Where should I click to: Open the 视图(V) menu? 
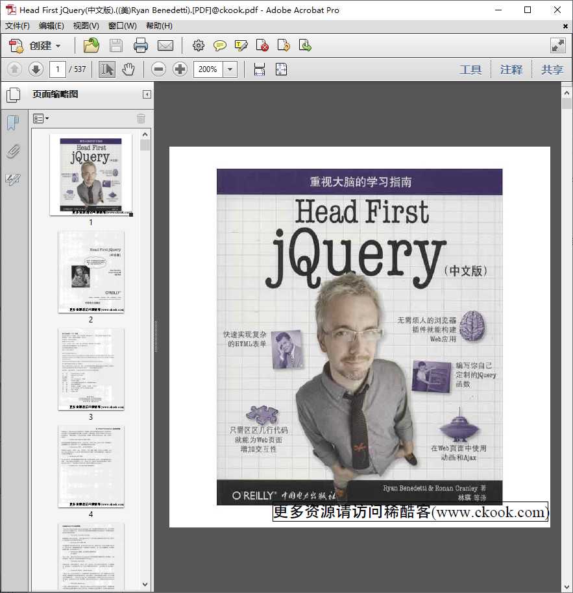point(86,26)
